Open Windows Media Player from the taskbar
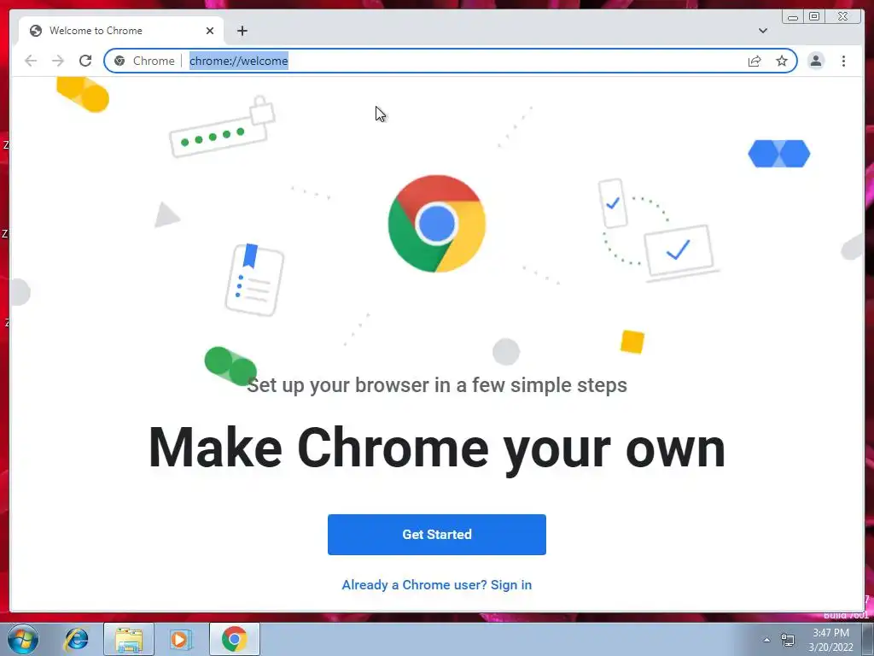Viewport: 874px width, 656px height. pyautogui.click(x=180, y=639)
